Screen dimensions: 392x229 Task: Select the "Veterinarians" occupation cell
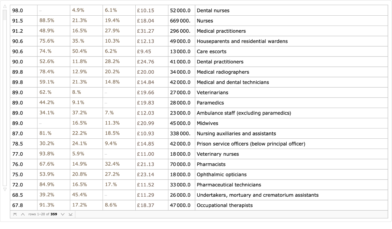tap(212, 92)
